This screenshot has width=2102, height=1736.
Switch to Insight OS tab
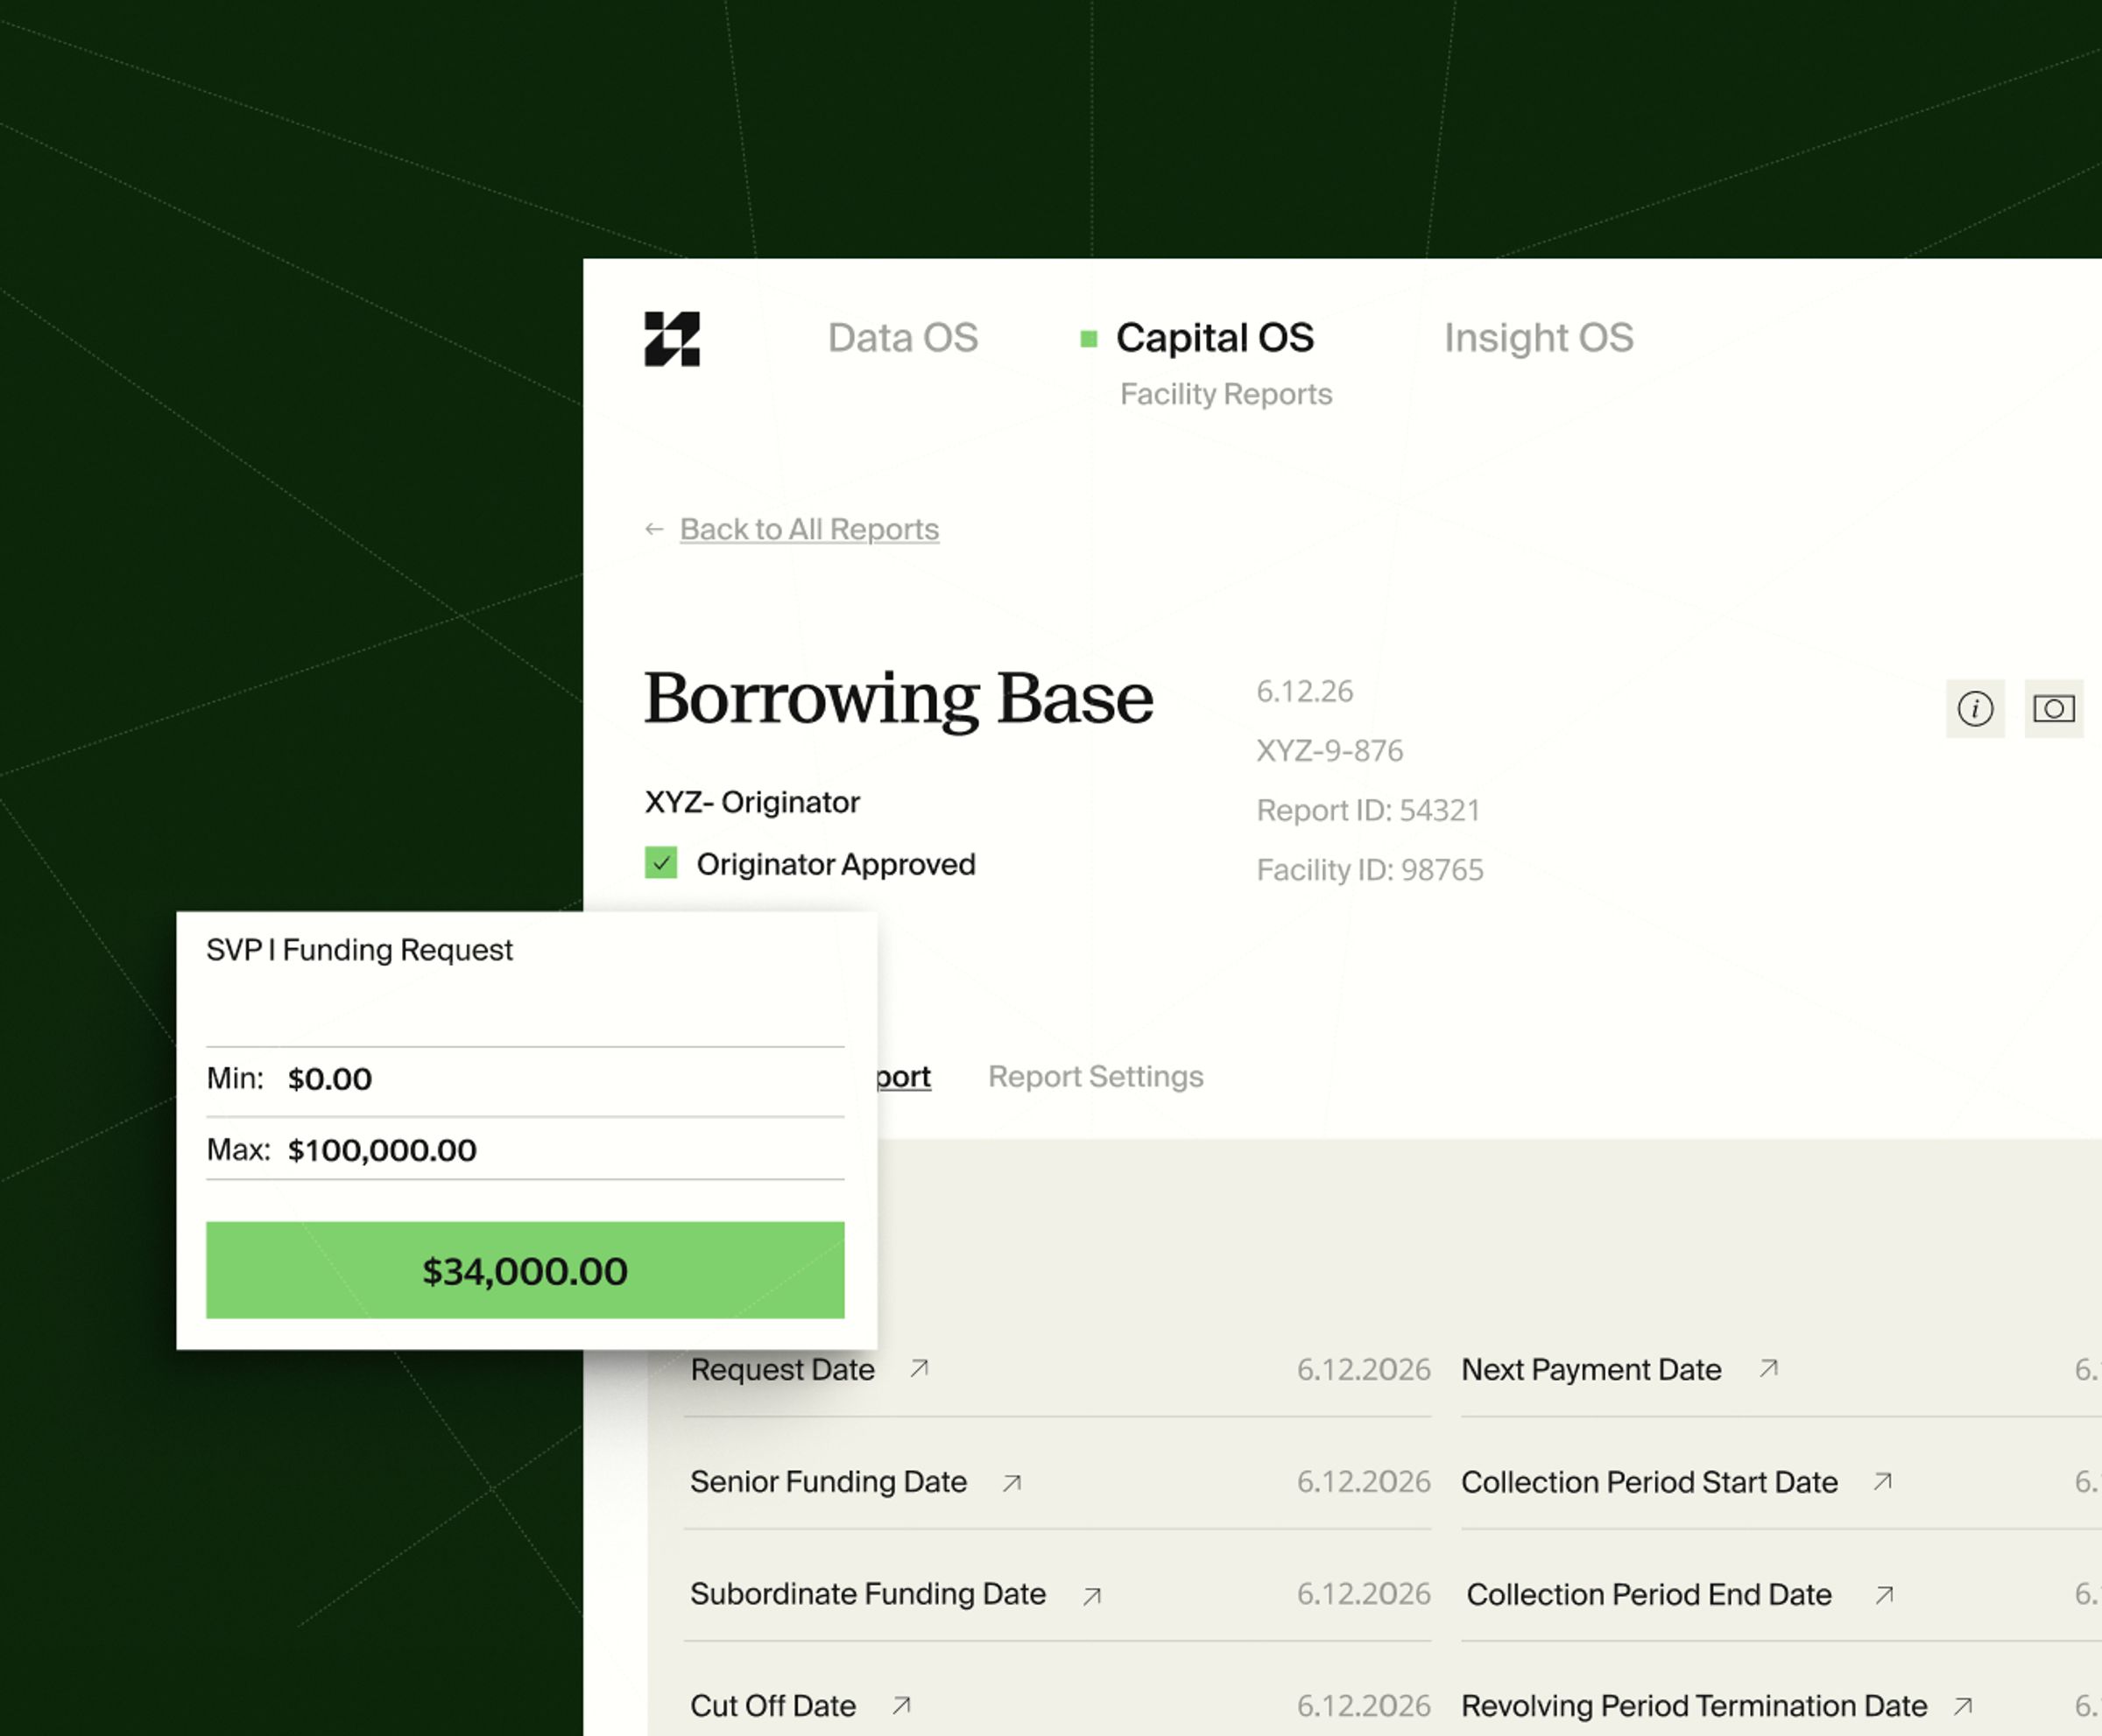click(1539, 338)
